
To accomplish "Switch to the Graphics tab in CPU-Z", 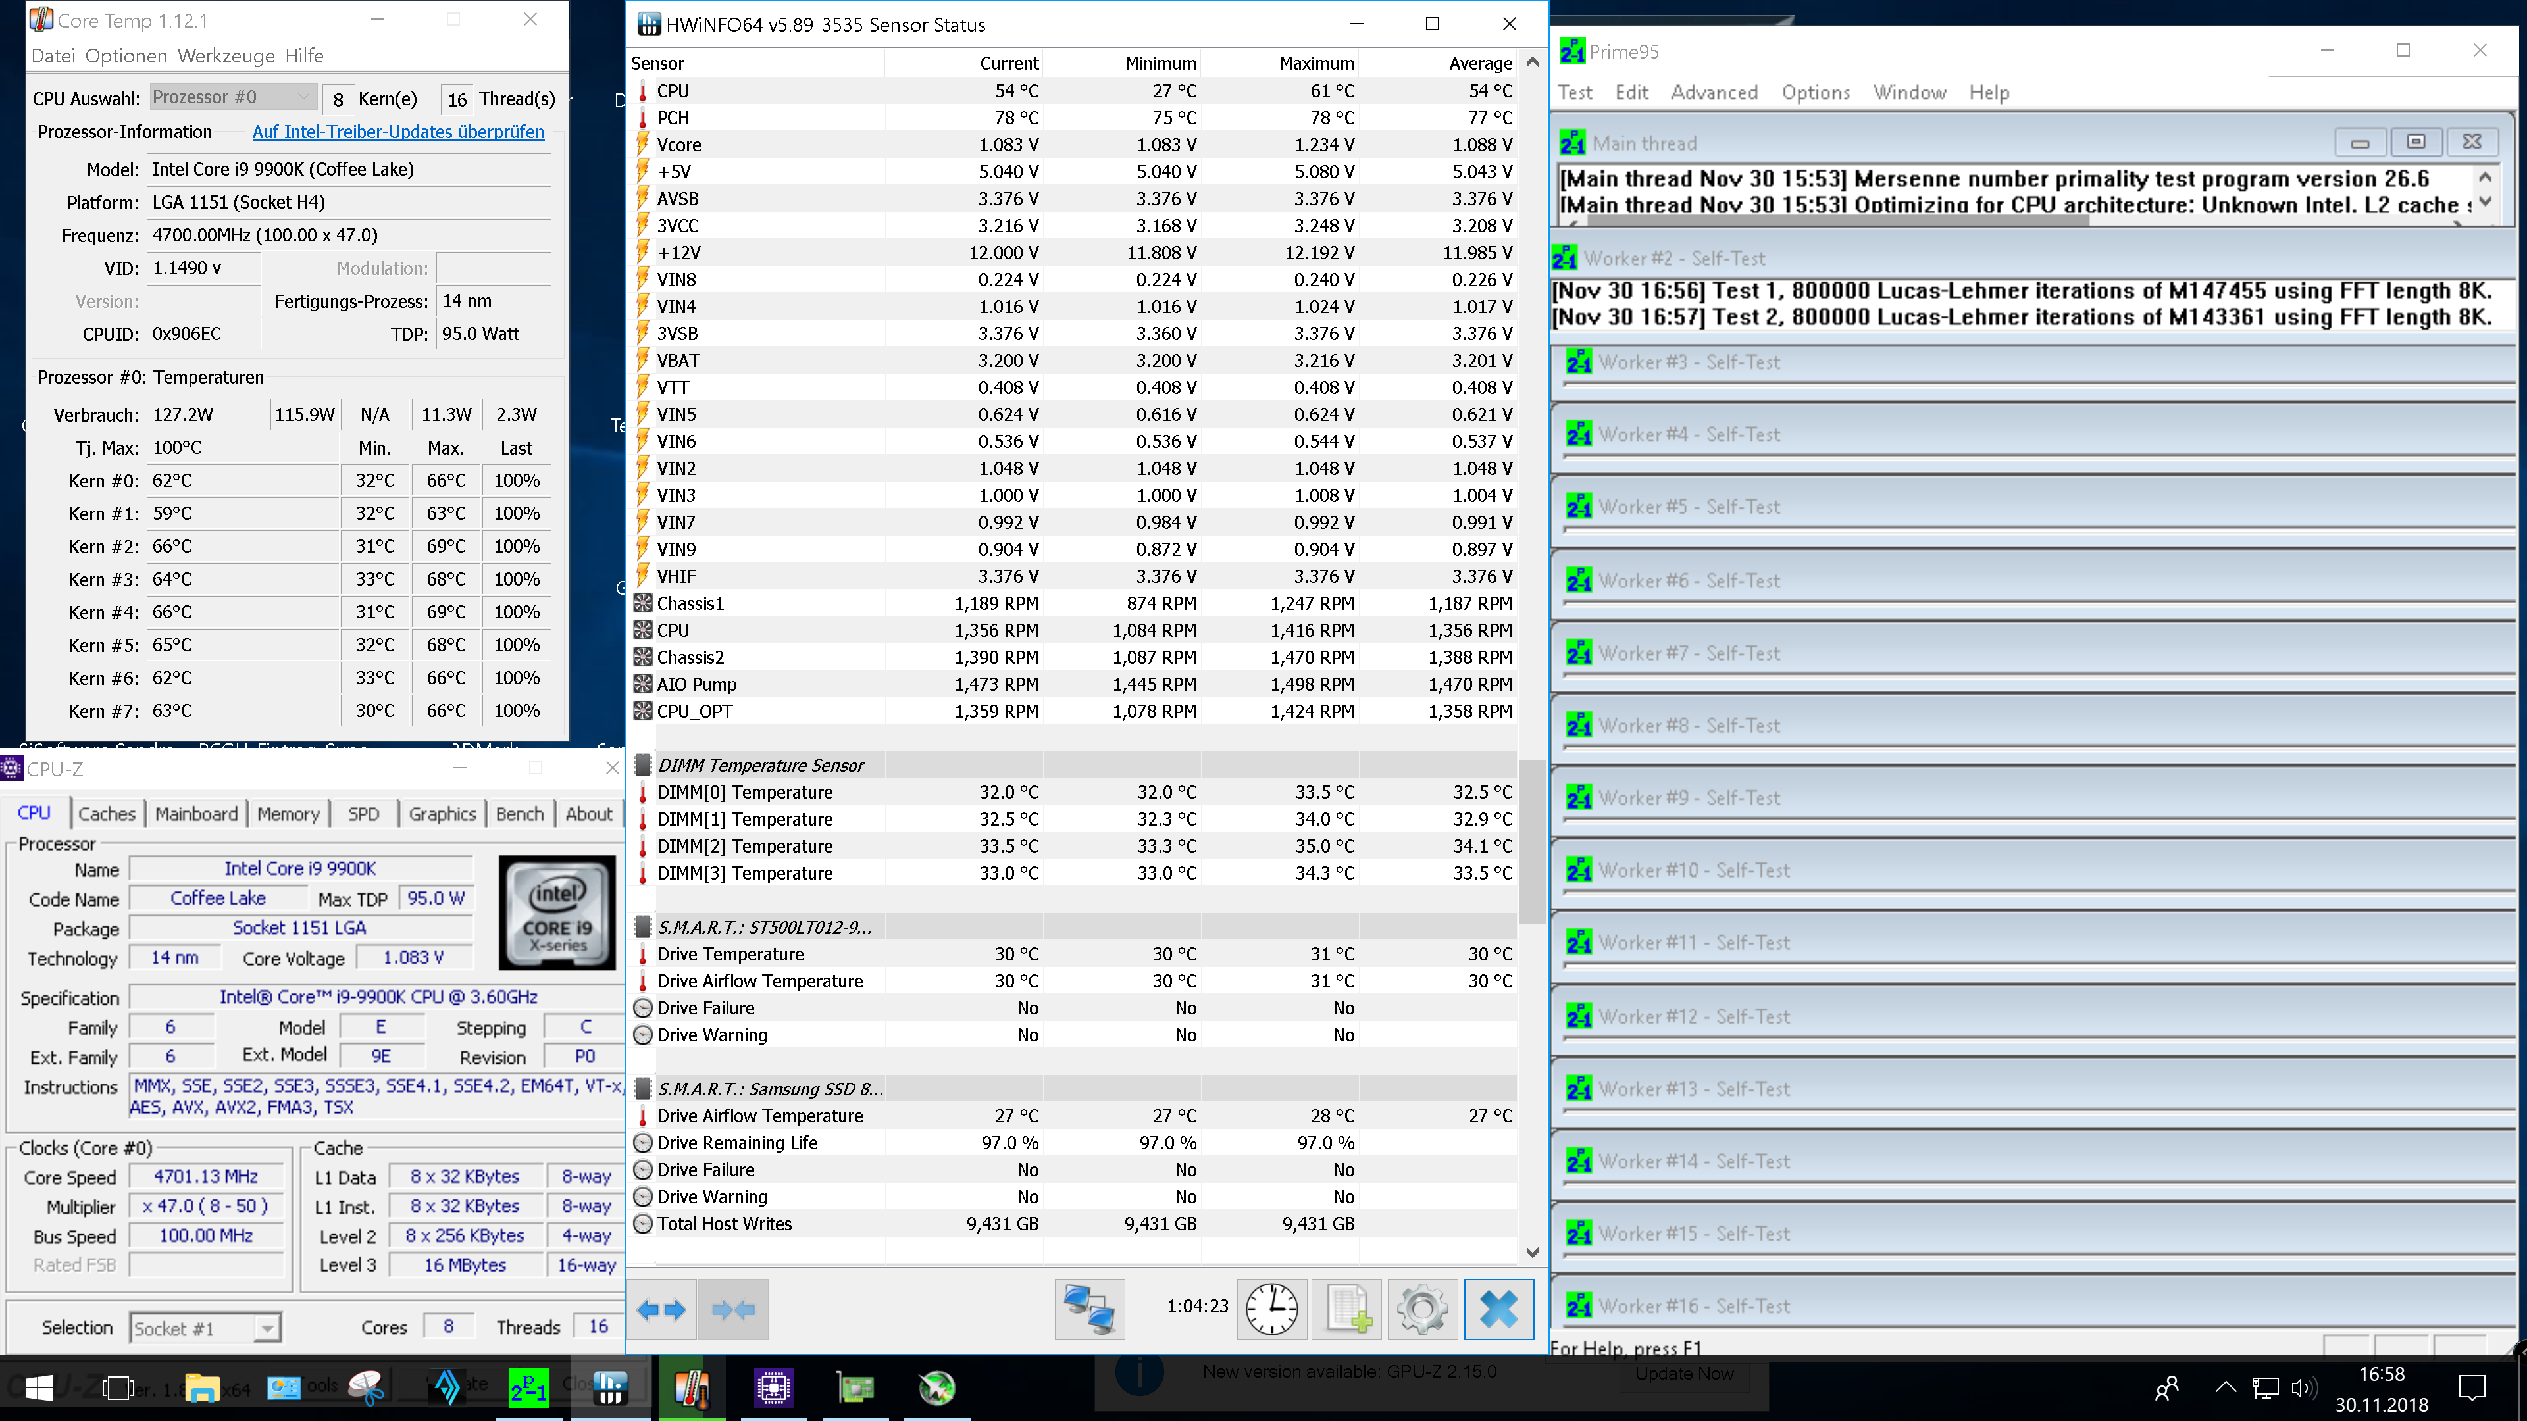I will [x=442, y=814].
